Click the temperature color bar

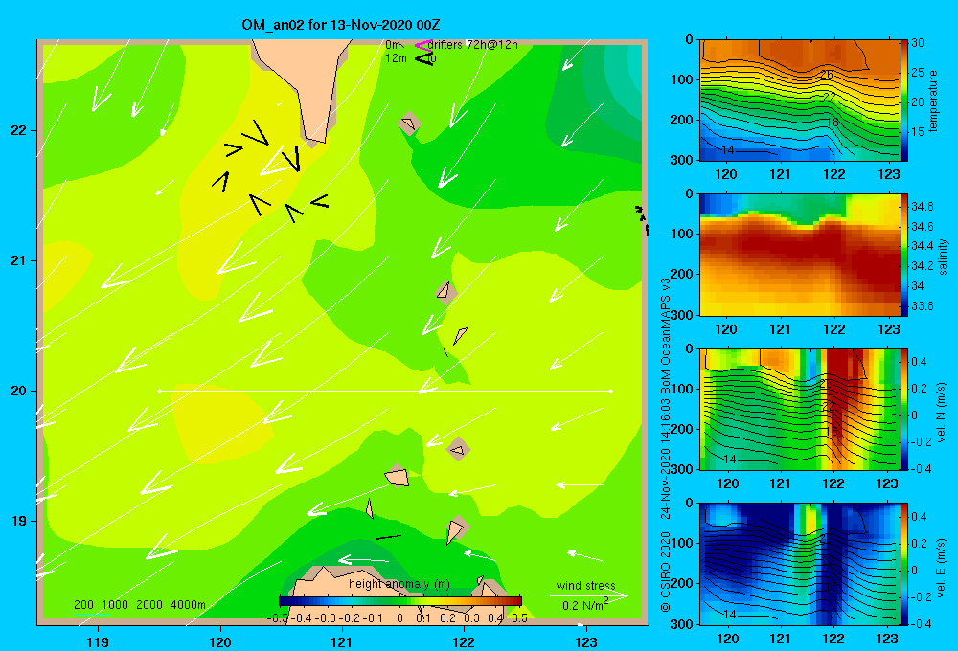904,101
